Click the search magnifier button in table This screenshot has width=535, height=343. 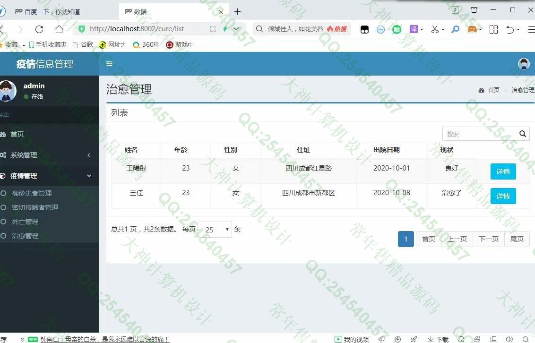(522, 134)
